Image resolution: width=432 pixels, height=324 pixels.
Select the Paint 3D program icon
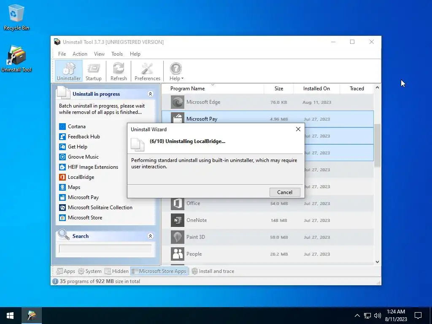point(178,237)
